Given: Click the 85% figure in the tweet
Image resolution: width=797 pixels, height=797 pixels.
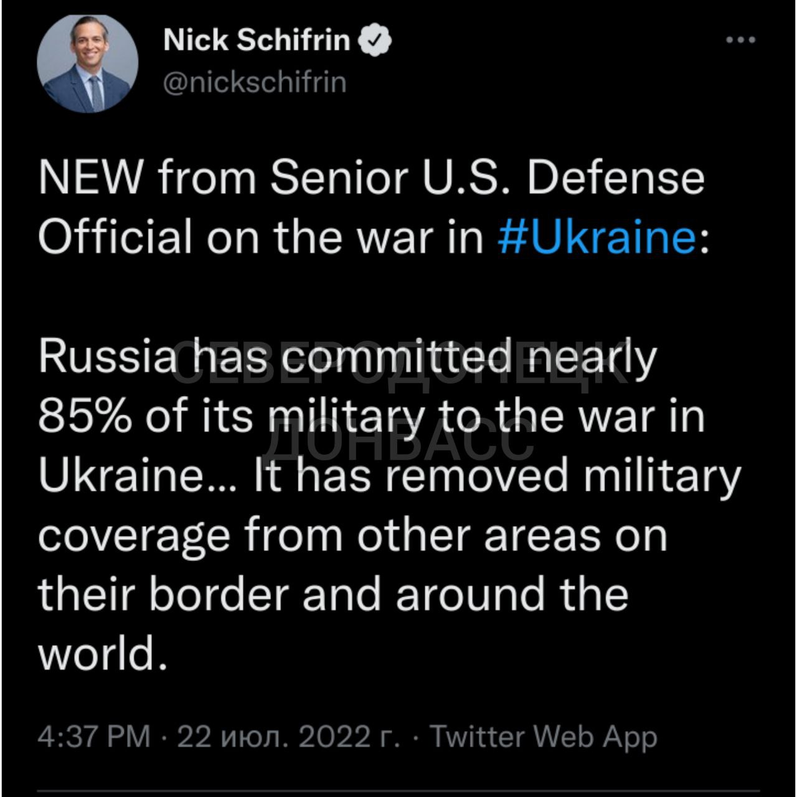Looking at the screenshot, I should pos(85,416).
